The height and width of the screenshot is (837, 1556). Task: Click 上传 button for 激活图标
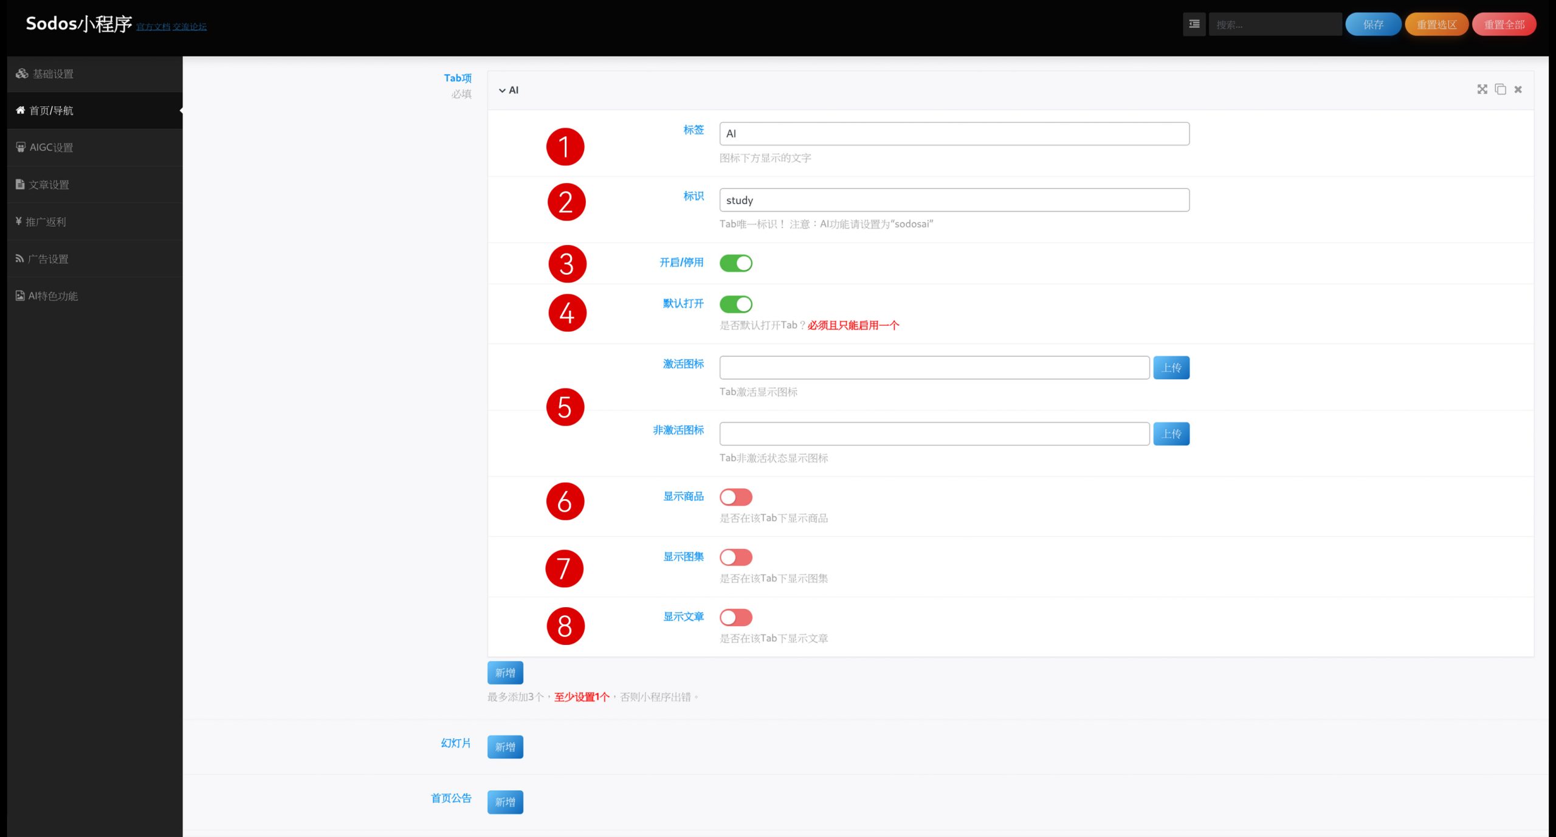pyautogui.click(x=1171, y=368)
